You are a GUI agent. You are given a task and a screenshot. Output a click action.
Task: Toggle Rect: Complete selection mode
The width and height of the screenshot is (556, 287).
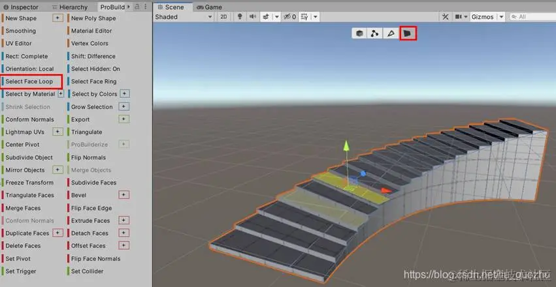27,56
